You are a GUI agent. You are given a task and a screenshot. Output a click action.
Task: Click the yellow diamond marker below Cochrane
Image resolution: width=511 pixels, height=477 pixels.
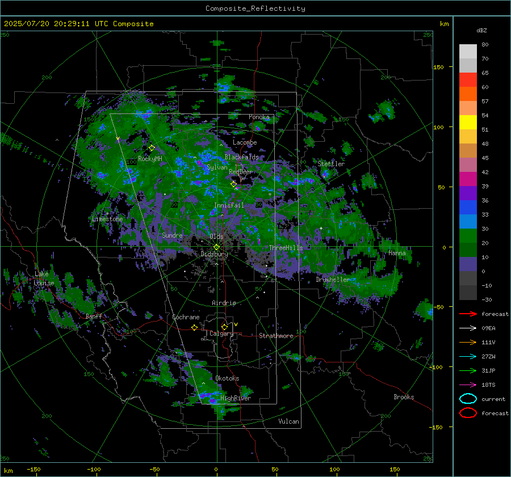coord(194,327)
